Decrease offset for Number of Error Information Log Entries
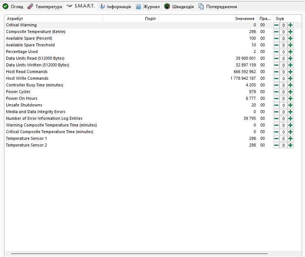 tap(277, 119)
